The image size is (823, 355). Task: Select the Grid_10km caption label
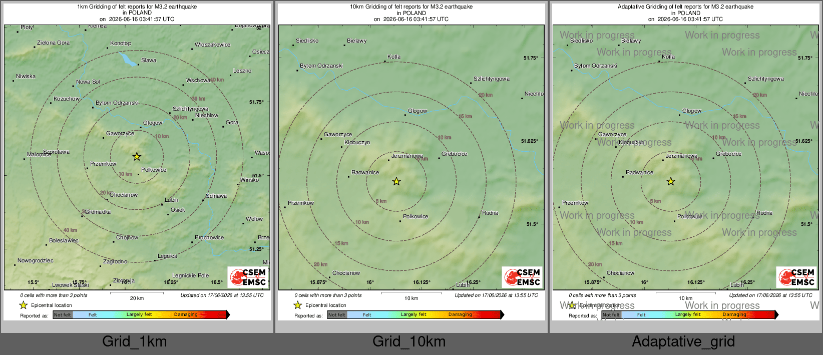click(x=409, y=341)
